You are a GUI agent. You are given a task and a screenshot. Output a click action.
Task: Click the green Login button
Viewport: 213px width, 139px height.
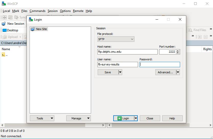124,118
